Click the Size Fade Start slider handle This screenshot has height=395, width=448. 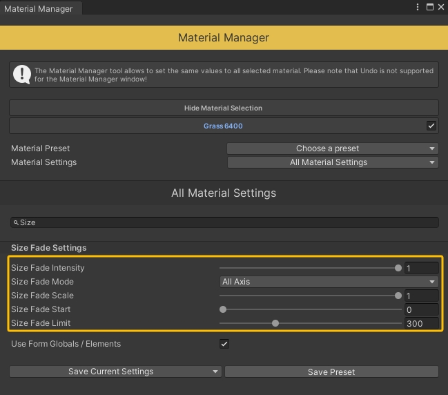click(x=223, y=309)
